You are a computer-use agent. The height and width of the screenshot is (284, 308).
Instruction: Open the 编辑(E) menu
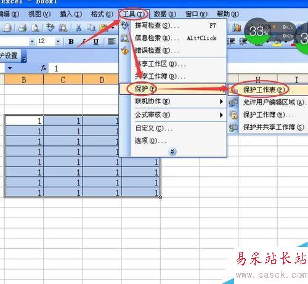(x=9, y=14)
